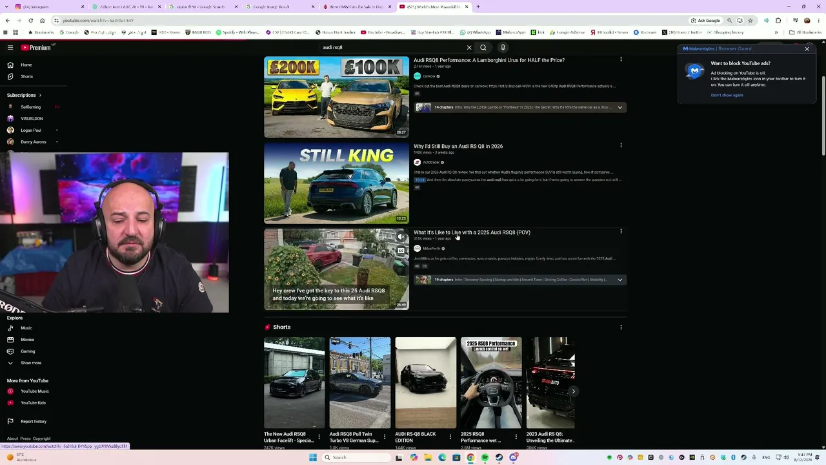Open Steam from the taskbar
The image size is (826, 465).
click(x=499, y=457)
